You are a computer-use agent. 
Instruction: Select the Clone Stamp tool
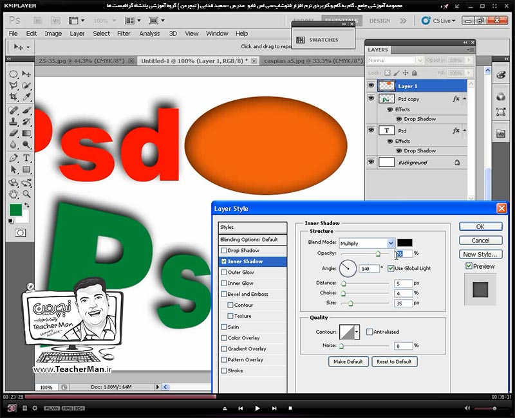pyautogui.click(x=13, y=122)
